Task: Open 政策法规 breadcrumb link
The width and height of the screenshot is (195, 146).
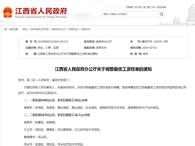Action: 73,29
